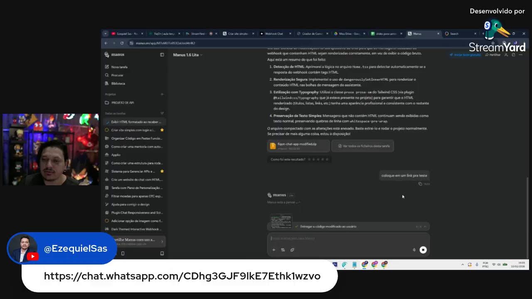Copy the 'coloque em um link' message
The image size is (532, 299).
point(420,184)
